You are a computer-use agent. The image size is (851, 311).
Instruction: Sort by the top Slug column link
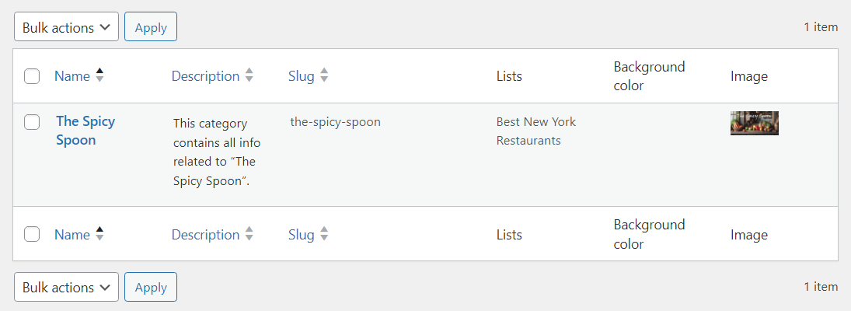tap(302, 76)
